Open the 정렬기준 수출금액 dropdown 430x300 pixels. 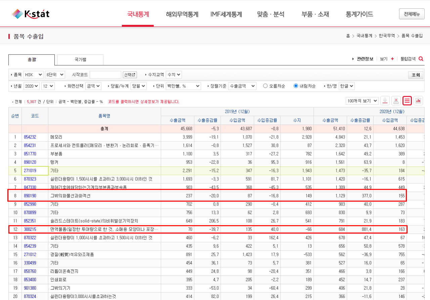[242, 86]
